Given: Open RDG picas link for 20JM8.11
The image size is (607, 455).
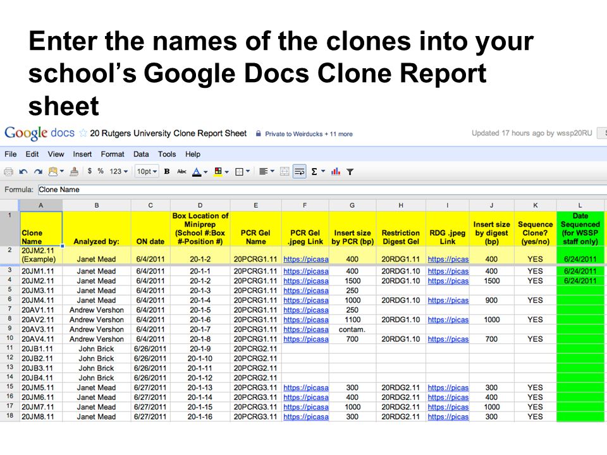Looking at the screenshot, I should coord(448,416).
